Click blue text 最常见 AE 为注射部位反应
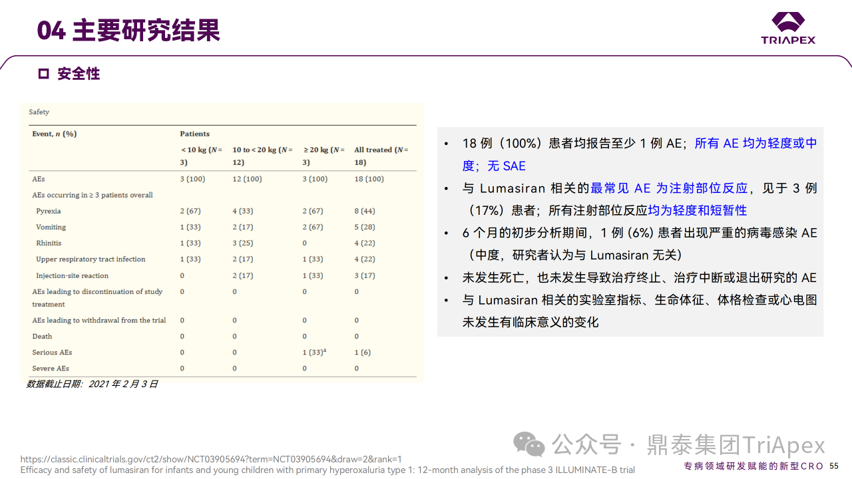This screenshot has width=852, height=479. point(669,188)
